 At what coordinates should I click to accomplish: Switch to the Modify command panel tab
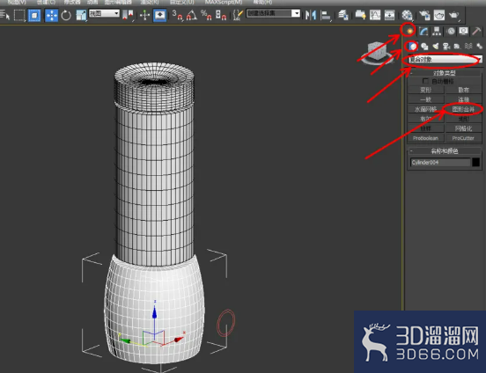click(423, 31)
